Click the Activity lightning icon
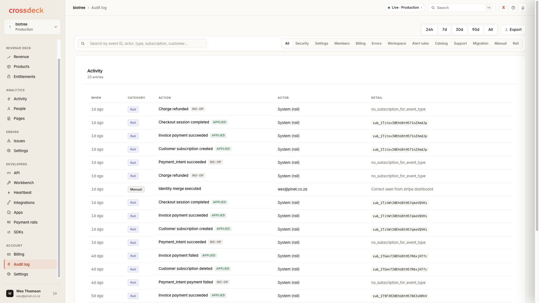The image size is (539, 303). click(x=9, y=99)
